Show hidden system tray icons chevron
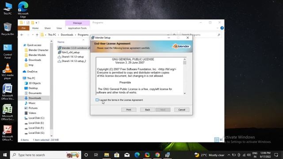 [229, 155]
